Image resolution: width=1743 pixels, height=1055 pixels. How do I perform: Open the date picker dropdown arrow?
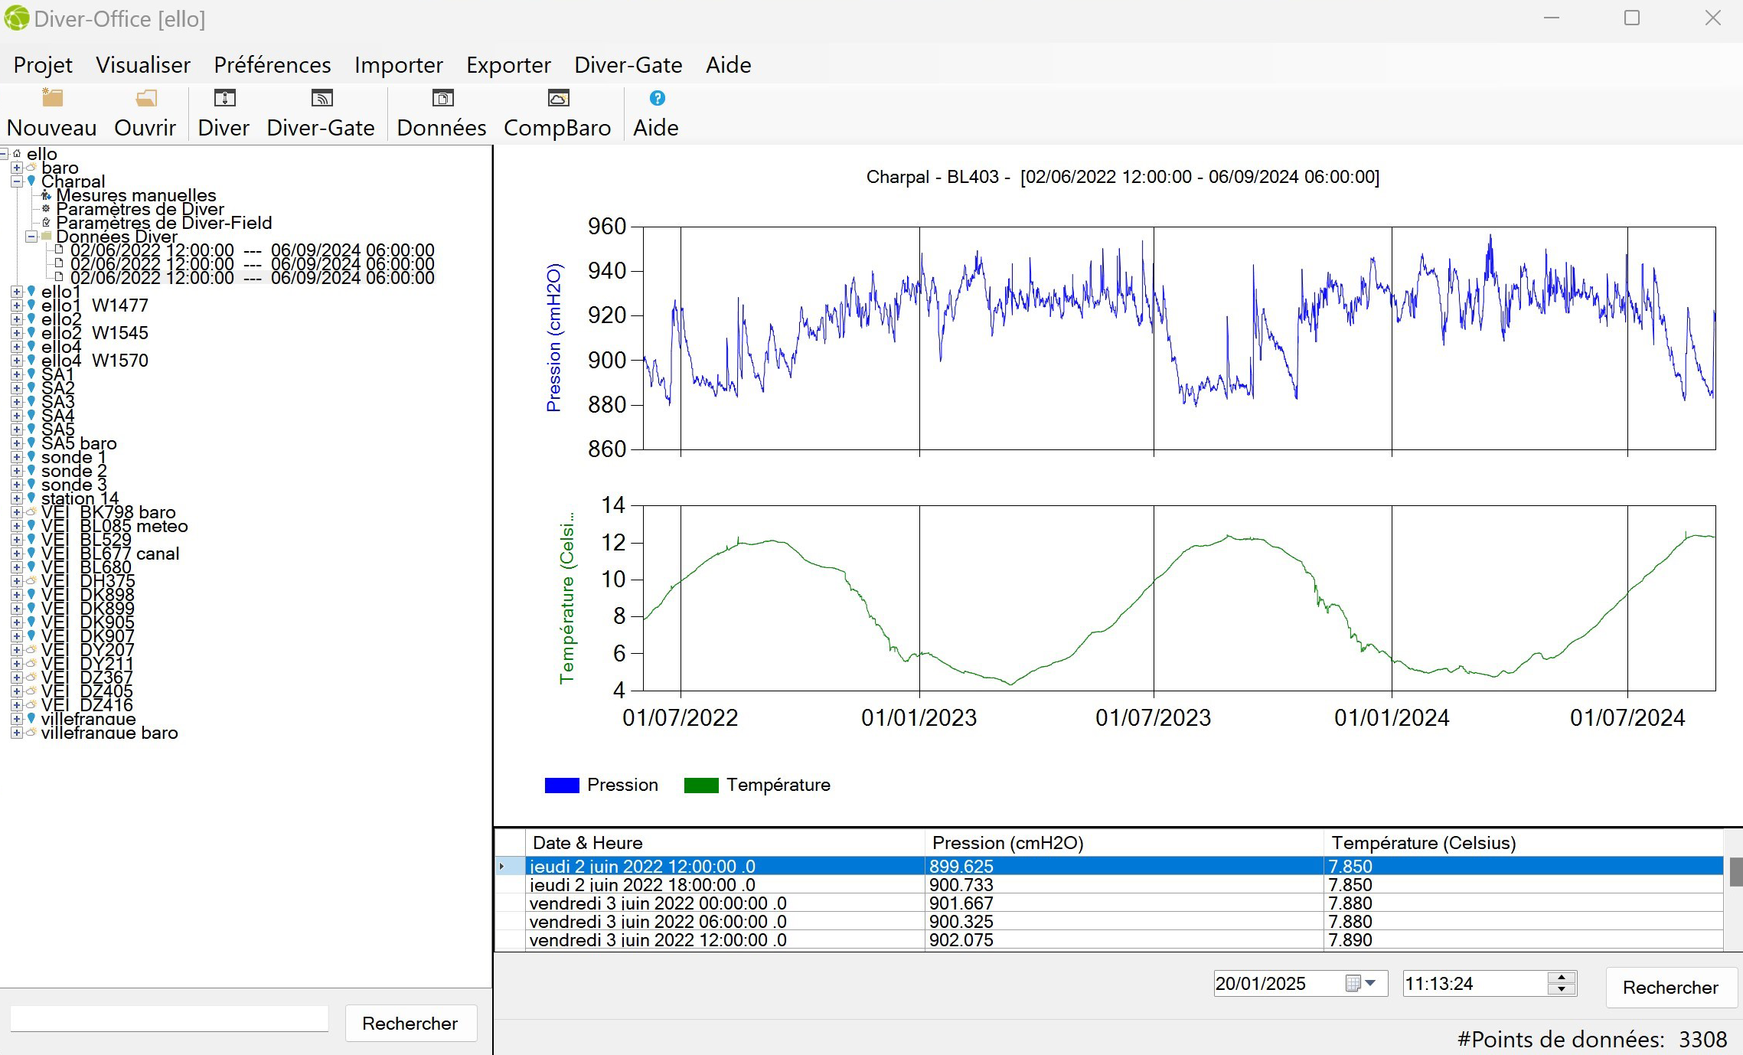(1370, 983)
